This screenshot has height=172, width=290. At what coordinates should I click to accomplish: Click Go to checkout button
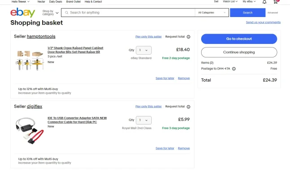click(x=239, y=39)
